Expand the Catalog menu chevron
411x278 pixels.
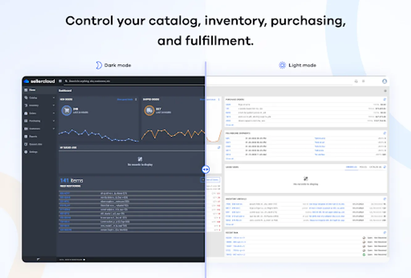[54, 98]
